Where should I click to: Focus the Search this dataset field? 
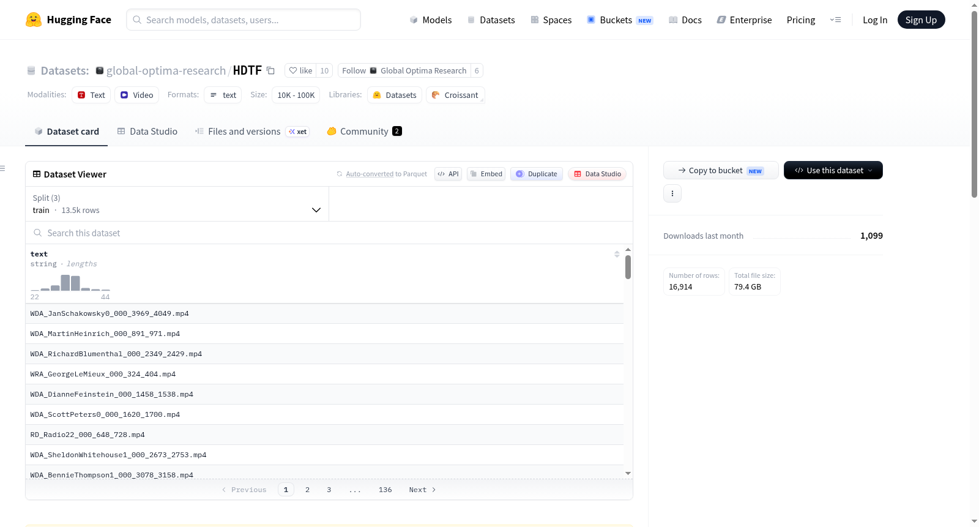pyautogui.click(x=329, y=233)
